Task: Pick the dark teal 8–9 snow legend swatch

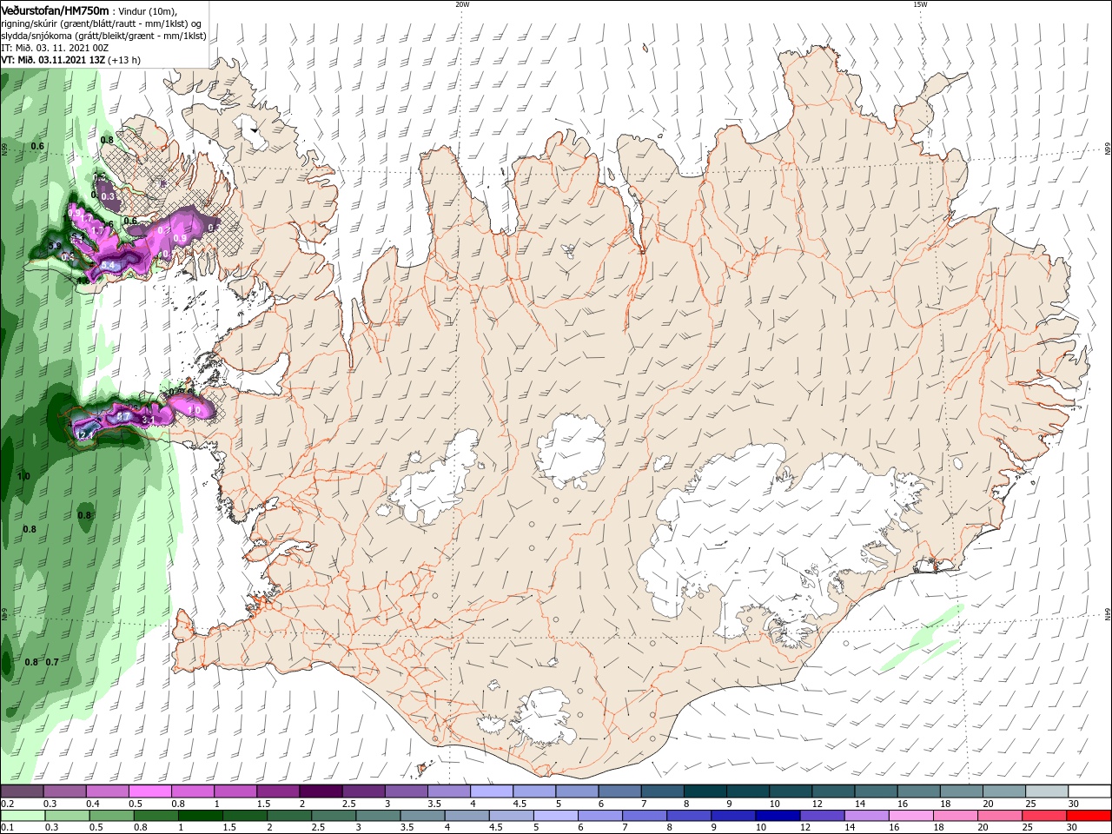Action: [705, 791]
